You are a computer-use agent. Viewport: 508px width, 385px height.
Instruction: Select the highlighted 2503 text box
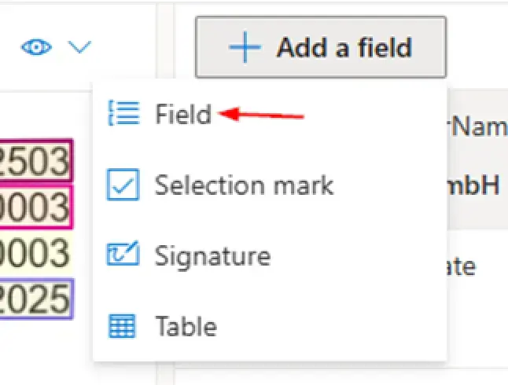point(36,161)
